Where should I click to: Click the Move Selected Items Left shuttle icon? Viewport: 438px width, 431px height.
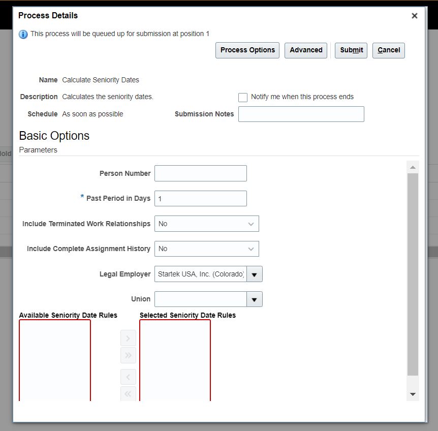click(x=128, y=377)
